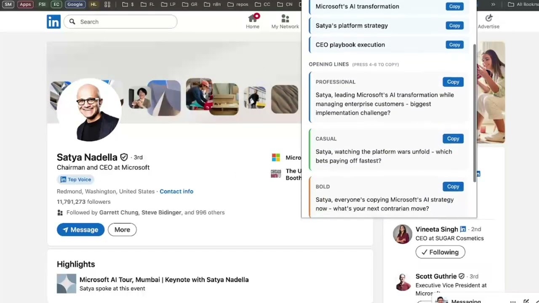
Task: Open the Contact info link
Action: [176, 191]
